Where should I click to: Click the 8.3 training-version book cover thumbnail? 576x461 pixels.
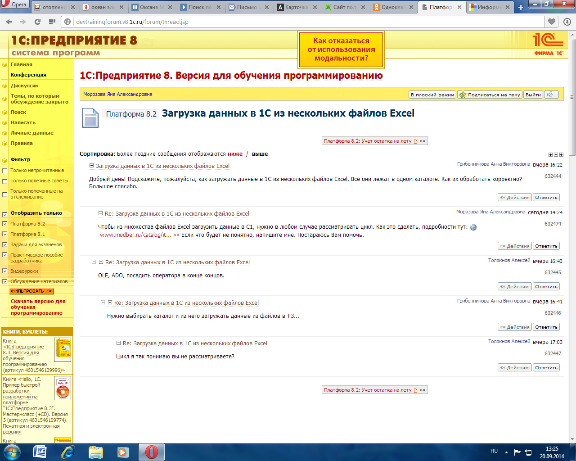(x=63, y=350)
